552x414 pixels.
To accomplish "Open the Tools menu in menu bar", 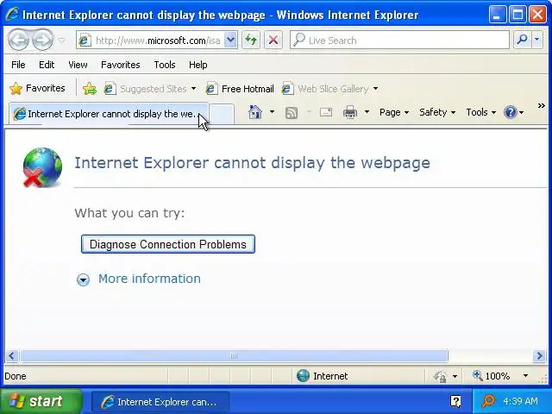I will click(x=165, y=65).
